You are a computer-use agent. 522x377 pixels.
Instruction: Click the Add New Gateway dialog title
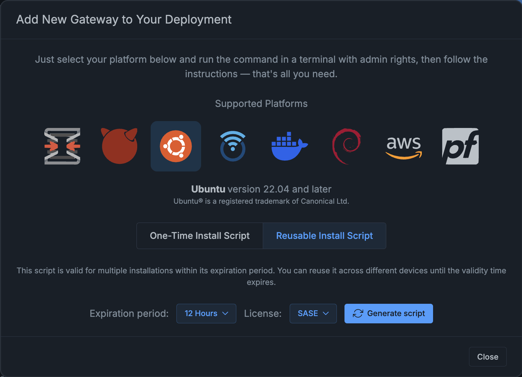pyautogui.click(x=124, y=20)
